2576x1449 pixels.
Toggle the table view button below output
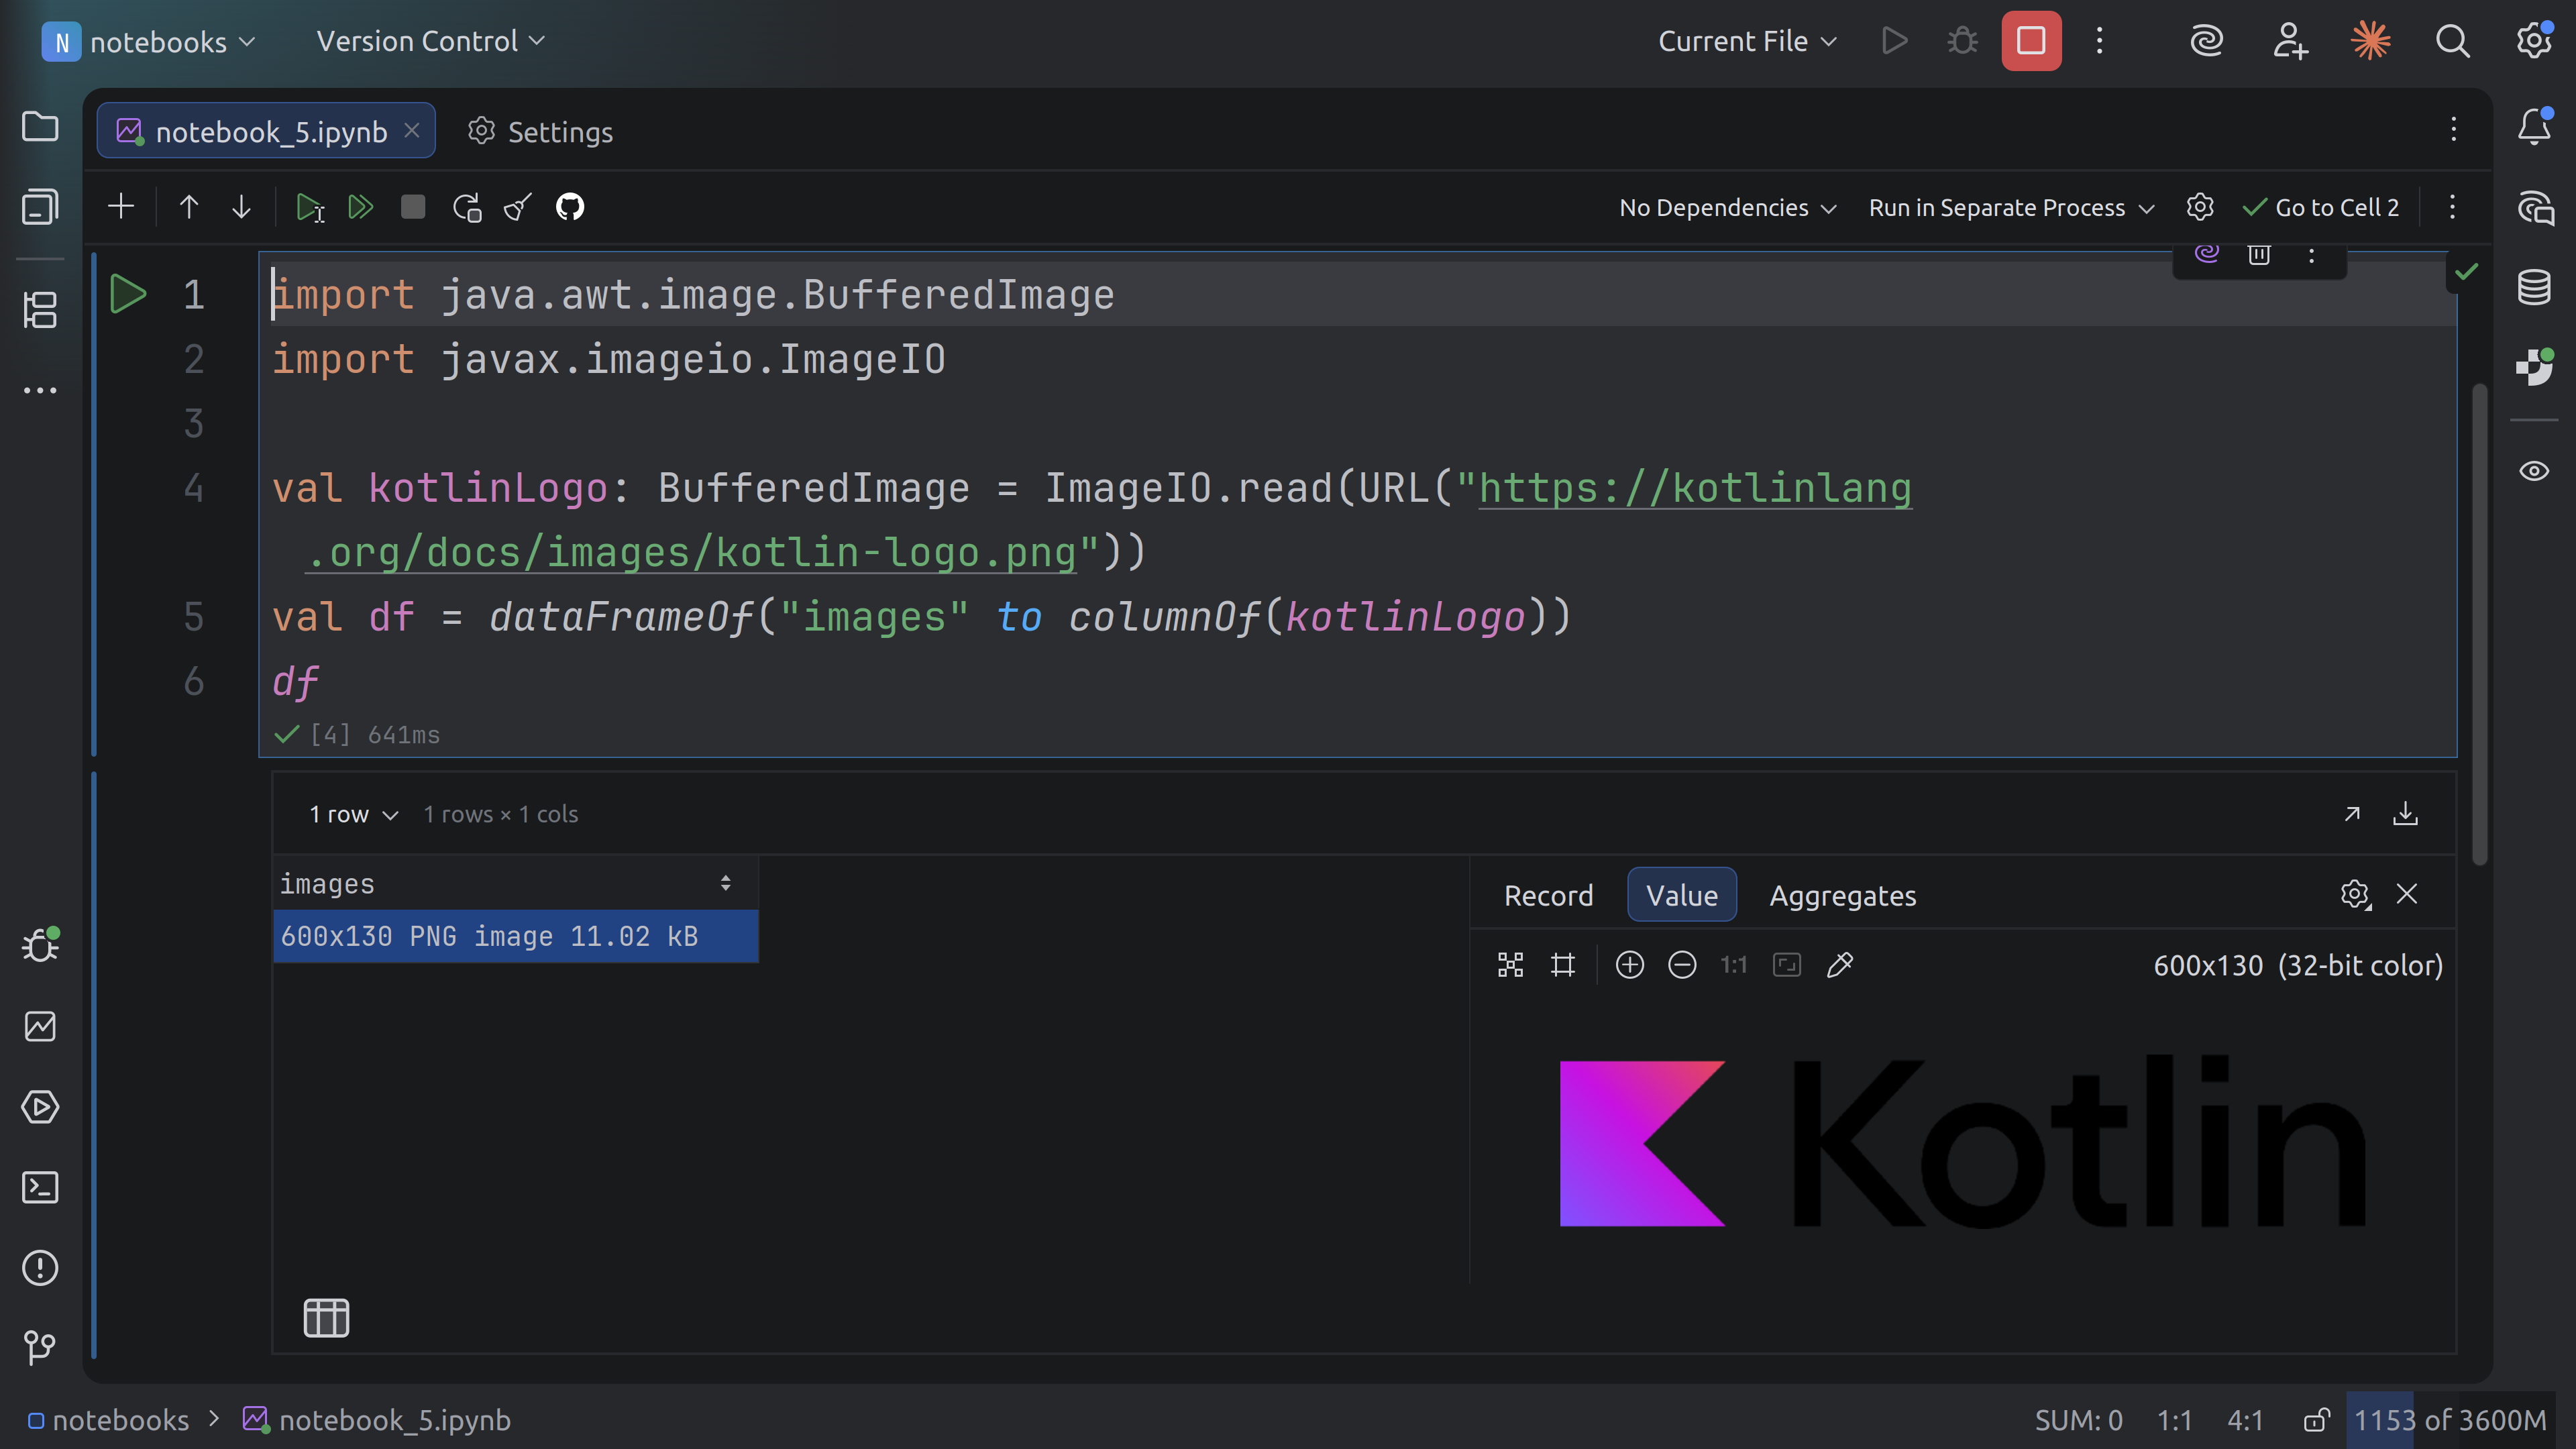[x=326, y=1317]
